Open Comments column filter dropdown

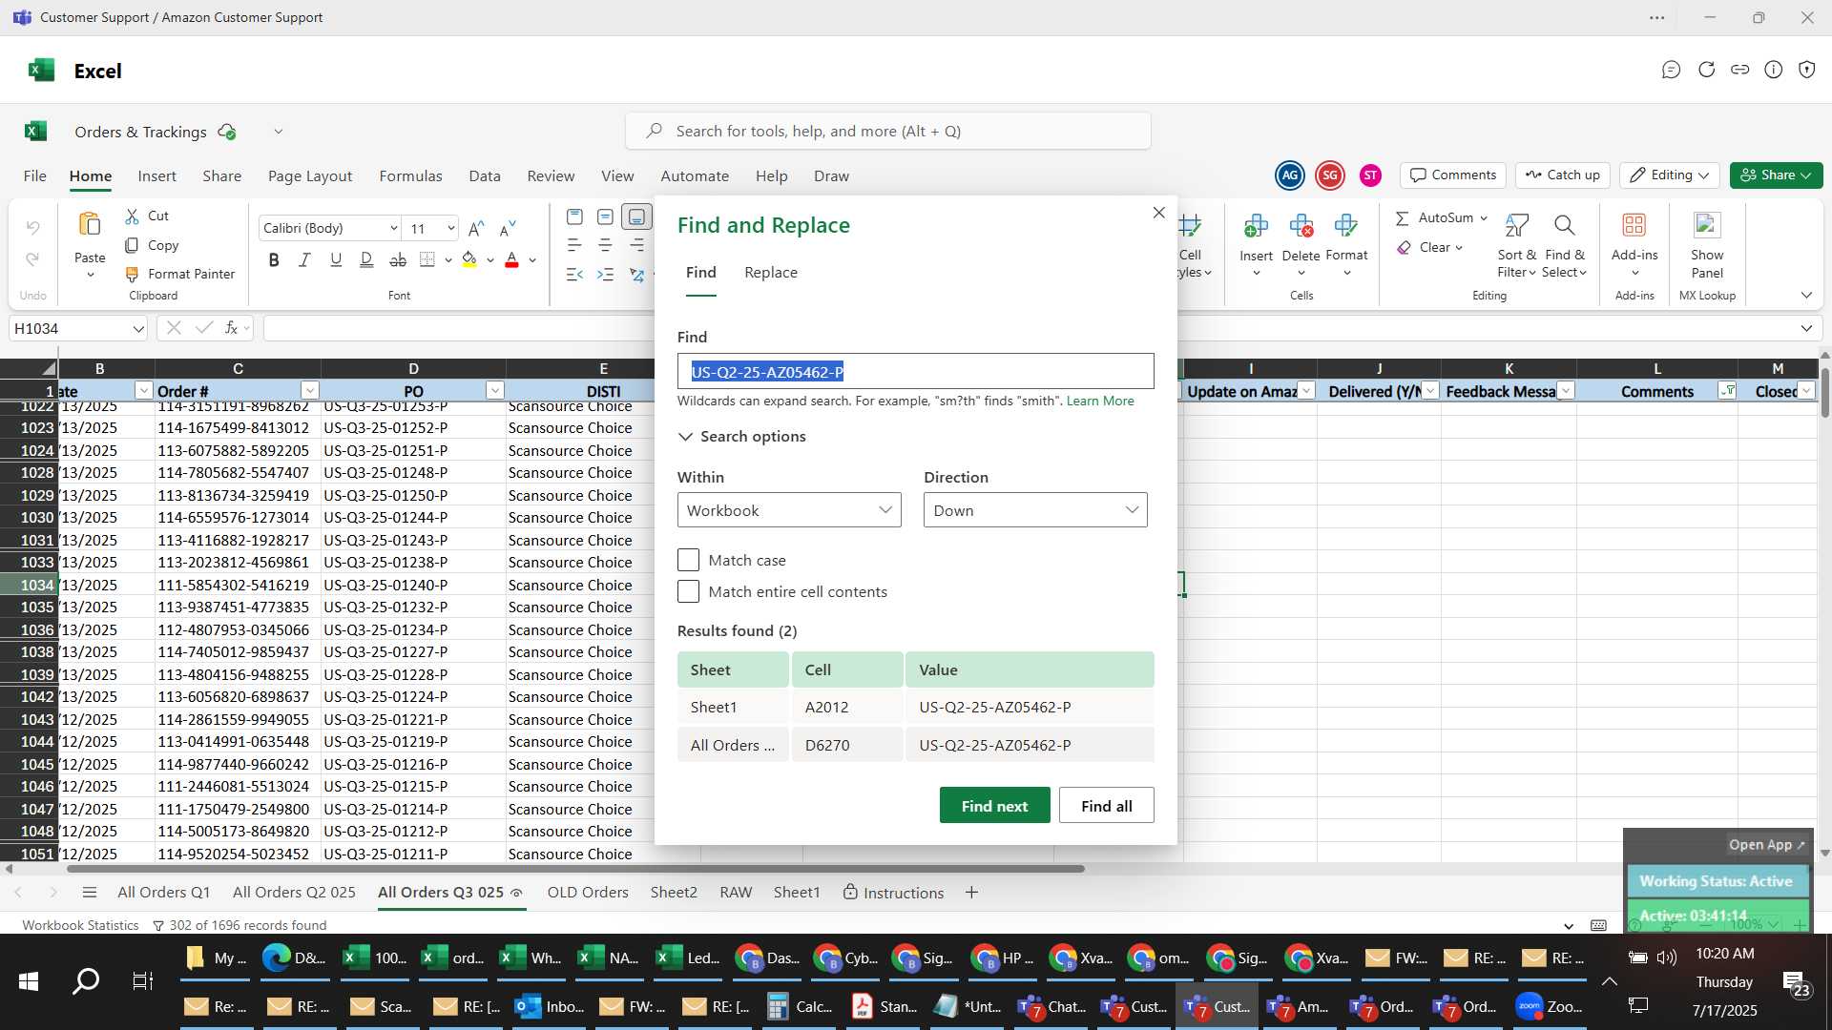click(x=1727, y=391)
